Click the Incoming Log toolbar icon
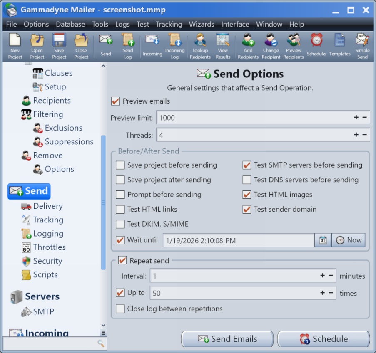The height and width of the screenshot is (353, 376). (x=174, y=46)
